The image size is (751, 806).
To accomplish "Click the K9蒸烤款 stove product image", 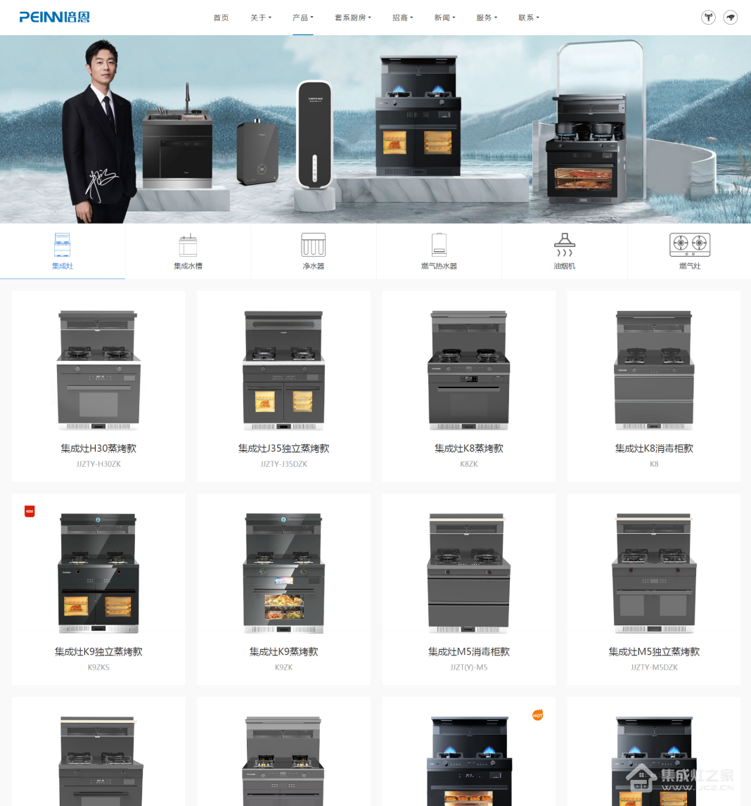I will click(284, 573).
